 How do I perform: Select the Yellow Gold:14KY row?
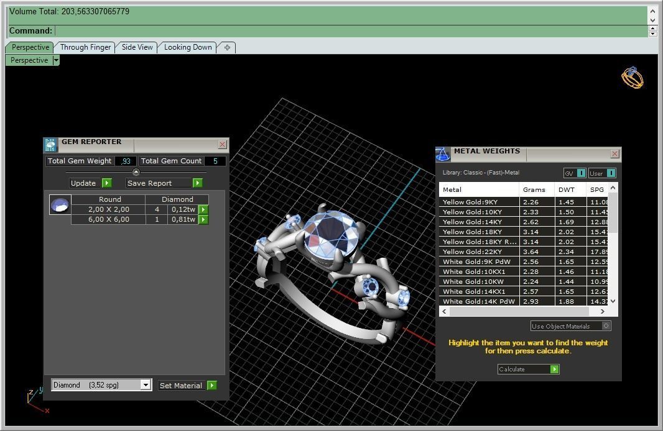pos(524,222)
